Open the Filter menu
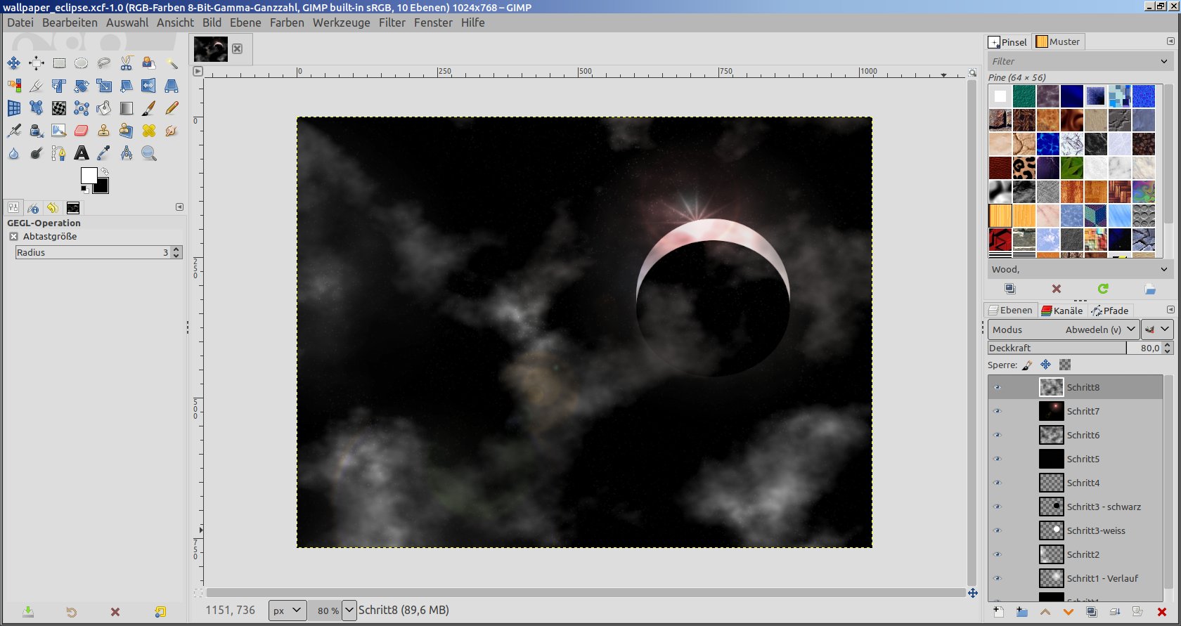The image size is (1181, 626). [x=392, y=22]
